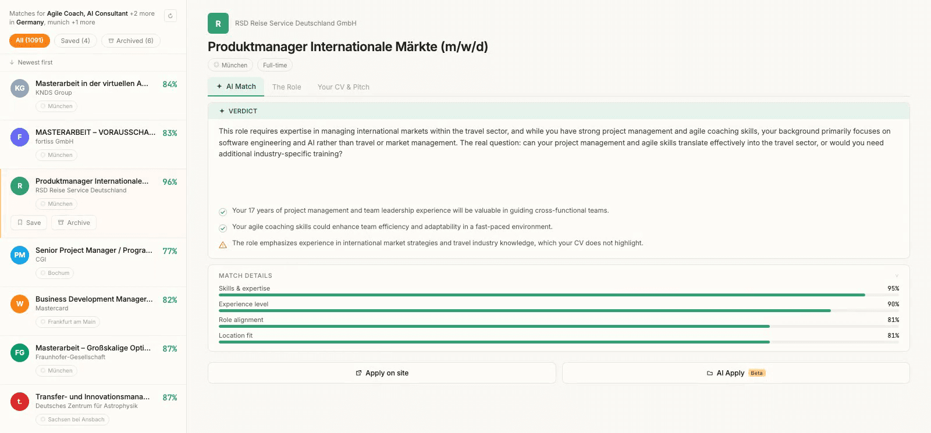Click the Location fit progress bar
Image resolution: width=931 pixels, height=433 pixels.
click(559, 342)
